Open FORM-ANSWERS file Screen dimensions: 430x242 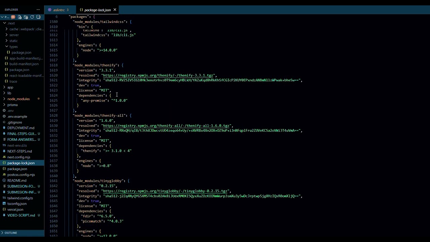tap(21, 139)
